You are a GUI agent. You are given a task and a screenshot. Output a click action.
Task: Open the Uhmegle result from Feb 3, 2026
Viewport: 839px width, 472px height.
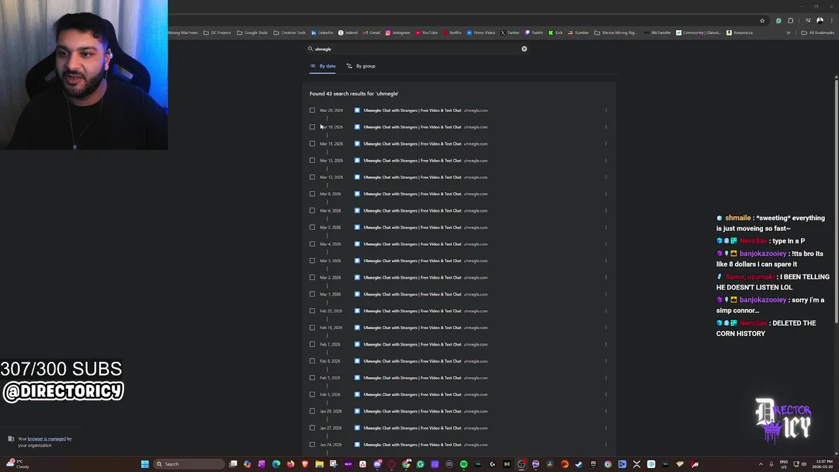412,395
